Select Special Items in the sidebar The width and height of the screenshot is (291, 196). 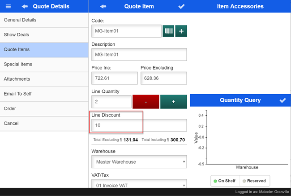[44, 65]
